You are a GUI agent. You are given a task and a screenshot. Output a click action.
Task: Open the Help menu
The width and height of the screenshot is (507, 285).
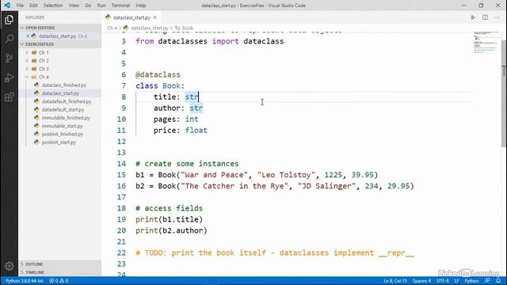tap(141, 6)
